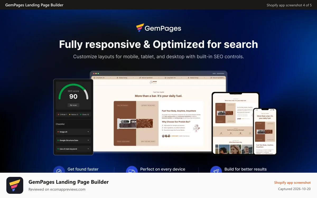This screenshot has height=198, width=317.
Task: Click What Real Users Say on the tablet
Action: (236, 142)
